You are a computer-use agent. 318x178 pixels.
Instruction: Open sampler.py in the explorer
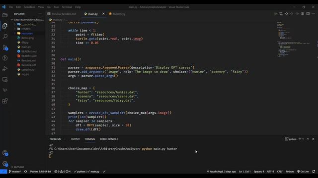click(28, 70)
